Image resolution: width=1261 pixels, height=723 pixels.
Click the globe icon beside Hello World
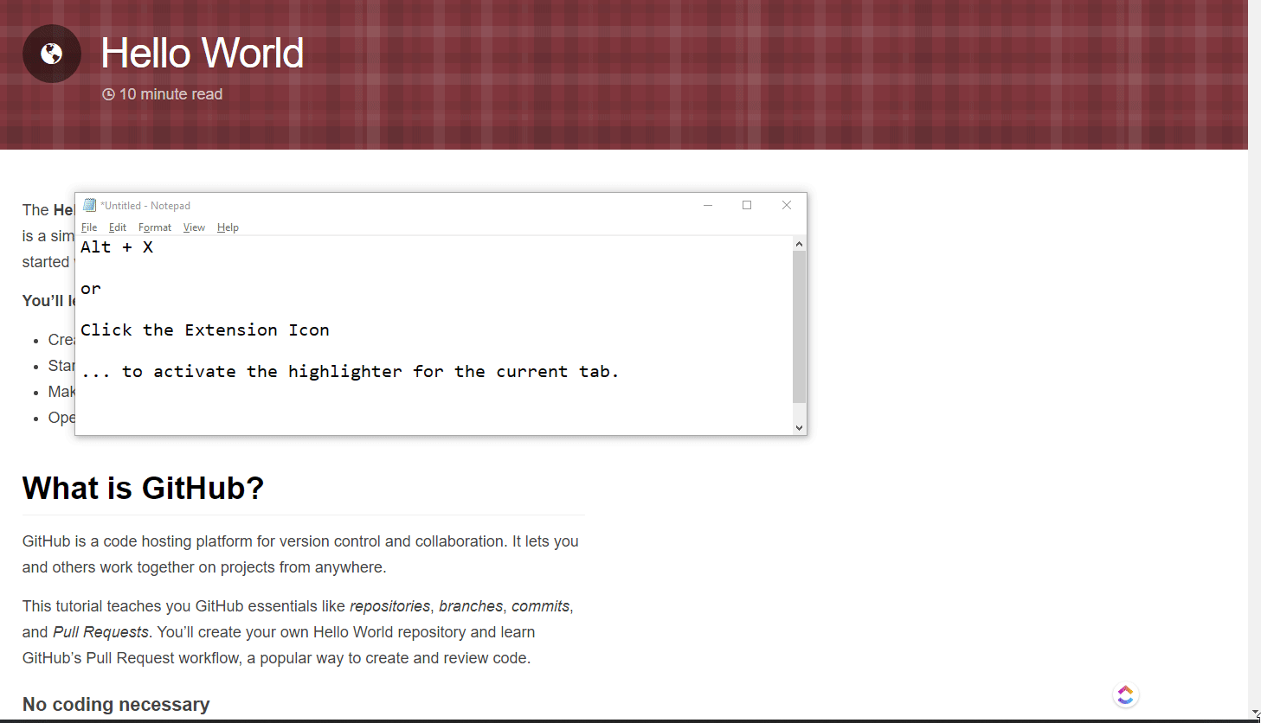click(x=52, y=54)
